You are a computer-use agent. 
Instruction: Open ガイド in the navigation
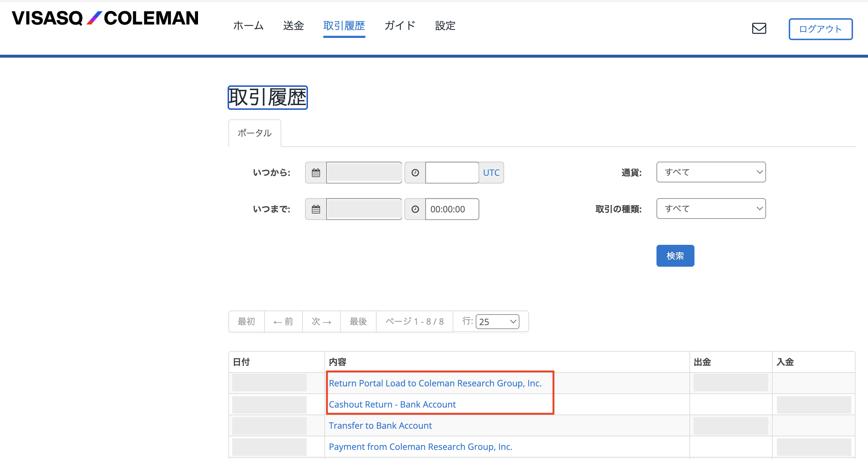pos(400,26)
